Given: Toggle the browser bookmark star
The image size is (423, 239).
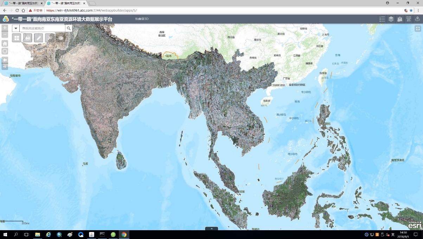Looking at the screenshot, I should tap(411, 11).
